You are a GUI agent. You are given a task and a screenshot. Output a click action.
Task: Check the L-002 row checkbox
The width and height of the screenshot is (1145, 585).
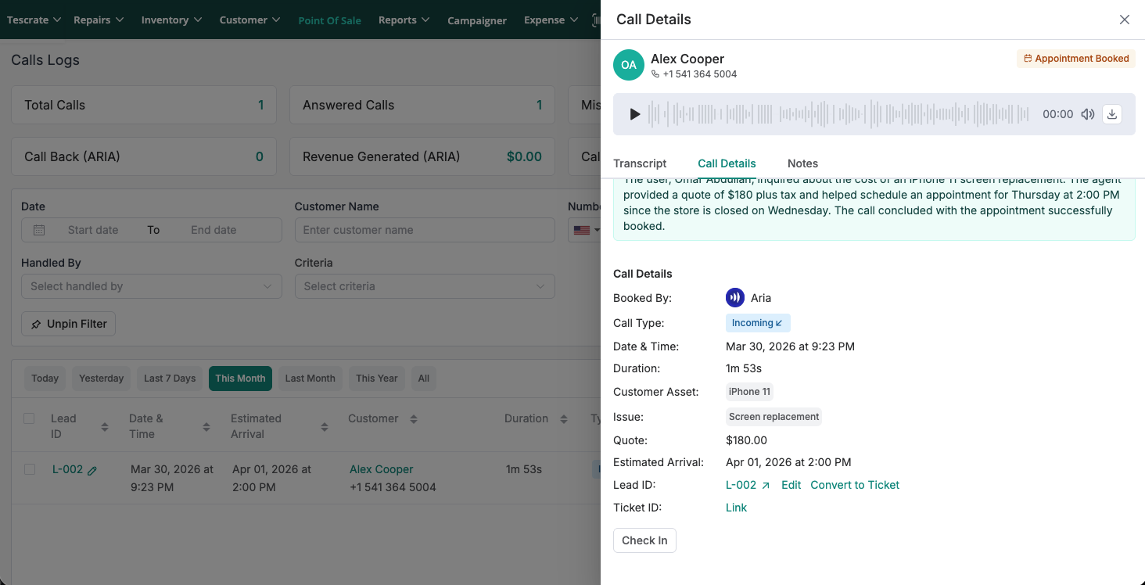[29, 469]
